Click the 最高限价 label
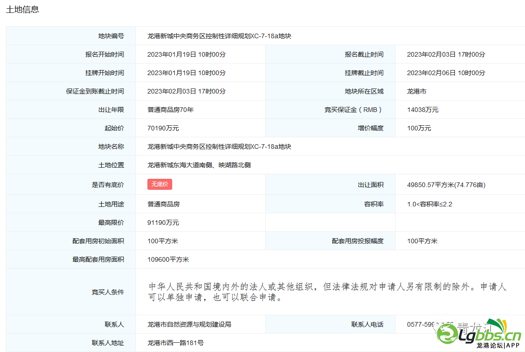 [x=111, y=223]
